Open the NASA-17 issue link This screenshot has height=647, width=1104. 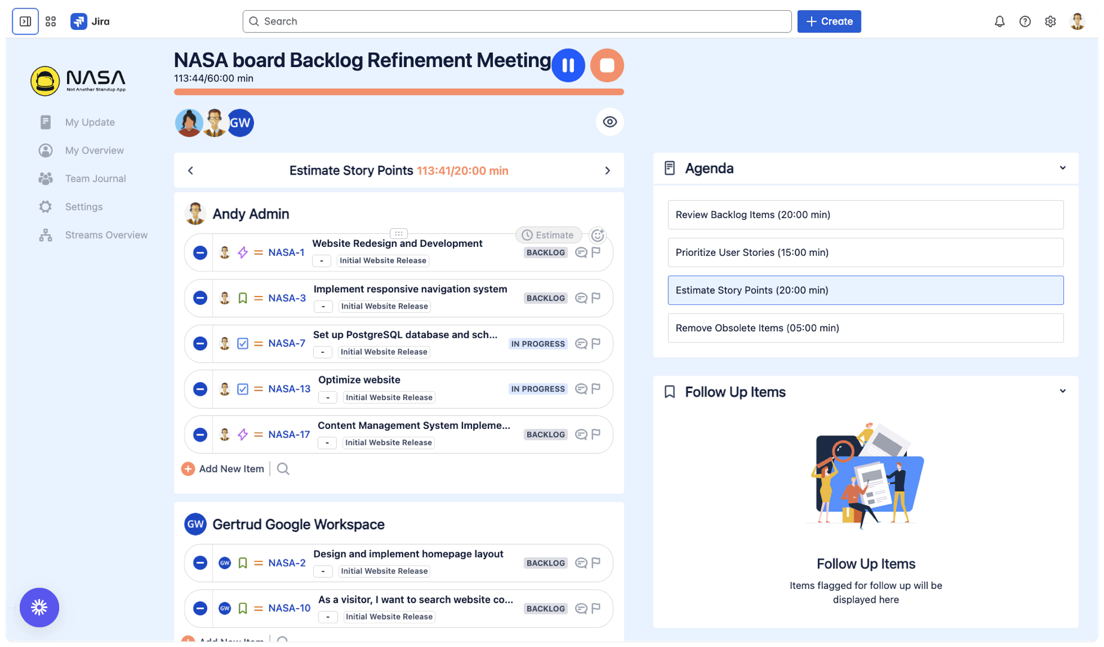pyautogui.click(x=289, y=435)
